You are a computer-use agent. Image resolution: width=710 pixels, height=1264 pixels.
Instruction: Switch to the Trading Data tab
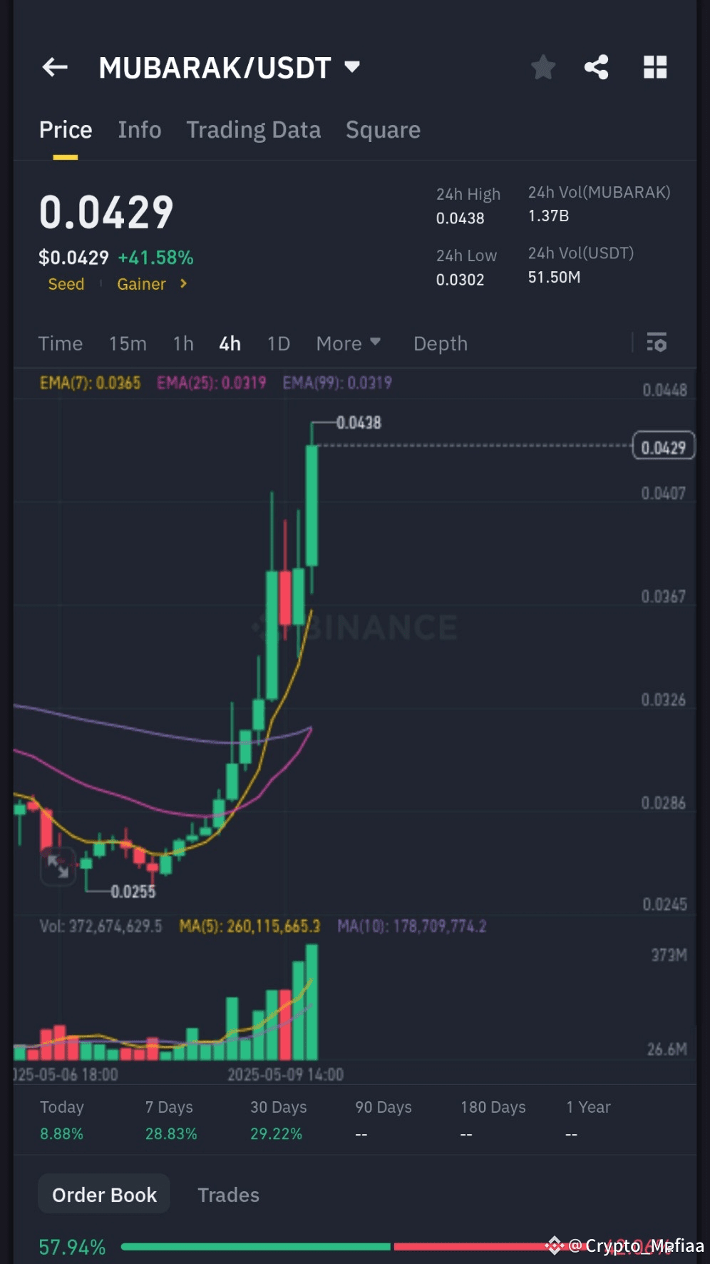click(x=253, y=130)
